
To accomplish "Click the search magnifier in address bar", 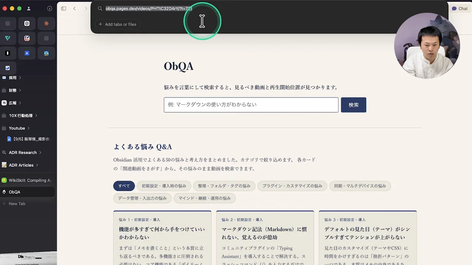I will (100, 8).
